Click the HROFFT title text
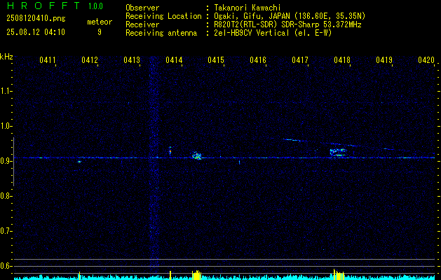This screenshot has width=441, height=280. tap(43, 6)
